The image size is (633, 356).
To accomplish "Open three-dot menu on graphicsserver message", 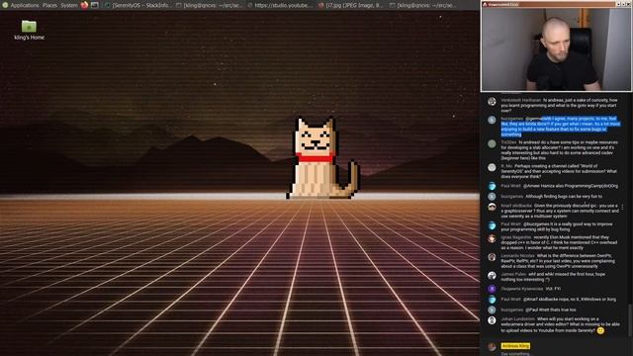I will [x=622, y=207].
